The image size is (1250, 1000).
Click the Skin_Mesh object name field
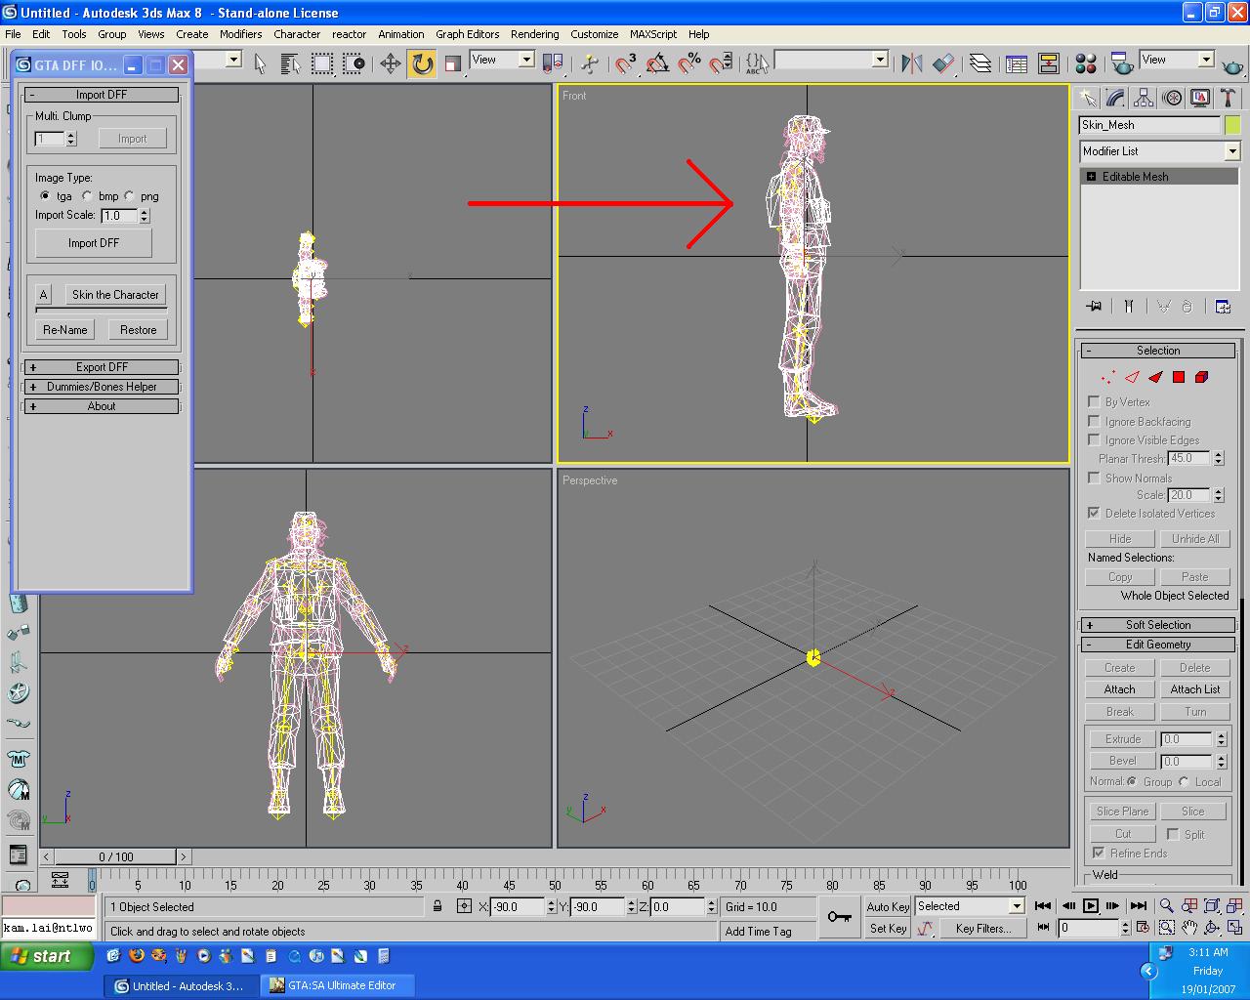(x=1149, y=125)
